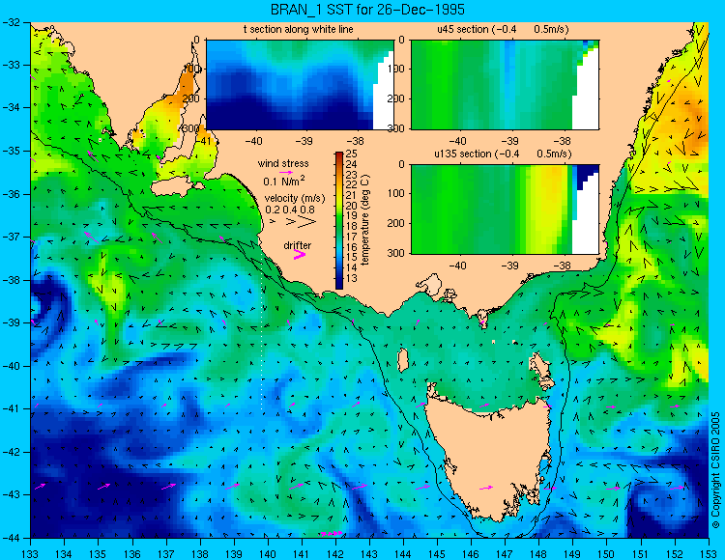Screen dimensions: 725x560
Task: Click the 'drifter' legend label
Action: 298,245
